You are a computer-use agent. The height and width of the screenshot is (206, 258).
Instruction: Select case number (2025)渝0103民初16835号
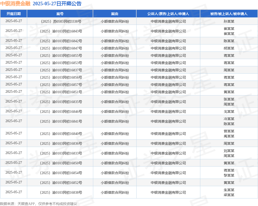(61, 102)
